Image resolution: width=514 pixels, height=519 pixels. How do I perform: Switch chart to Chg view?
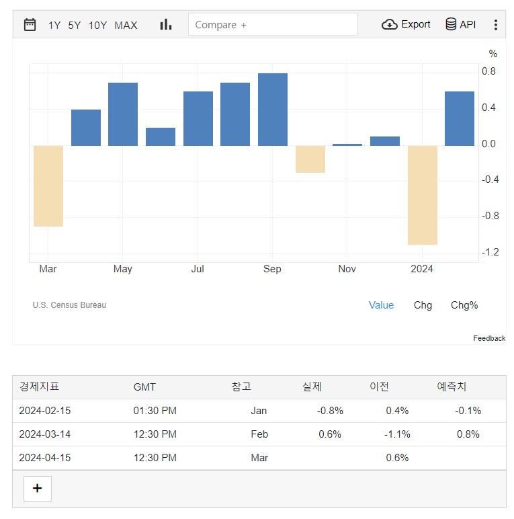pyautogui.click(x=423, y=305)
